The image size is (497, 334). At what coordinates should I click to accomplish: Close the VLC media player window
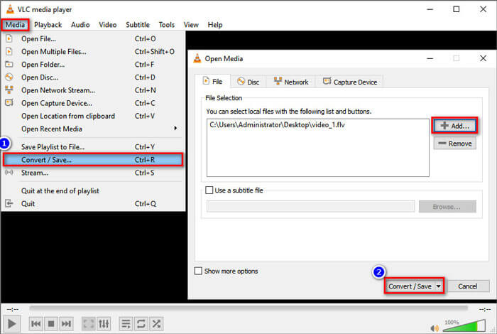tap(483, 9)
